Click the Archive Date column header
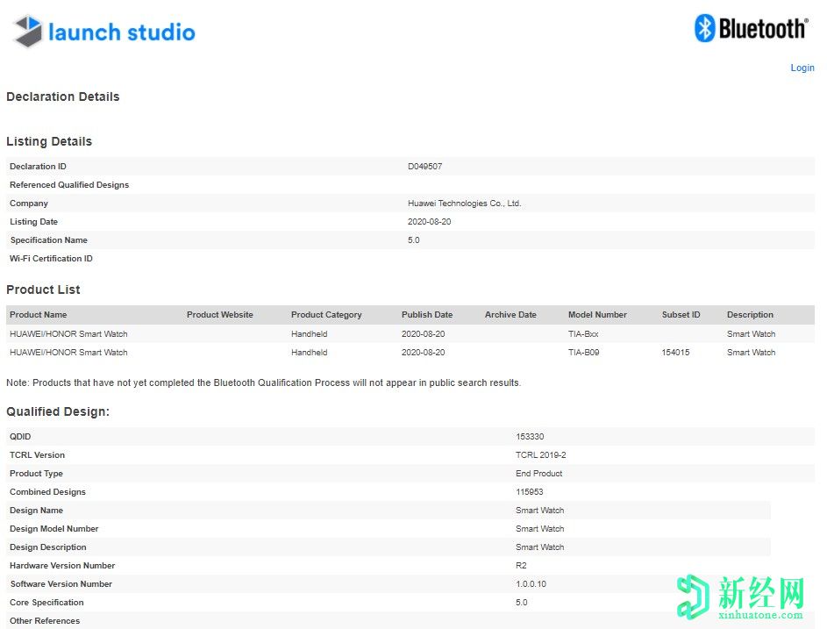The image size is (827, 629). pyautogui.click(x=510, y=315)
